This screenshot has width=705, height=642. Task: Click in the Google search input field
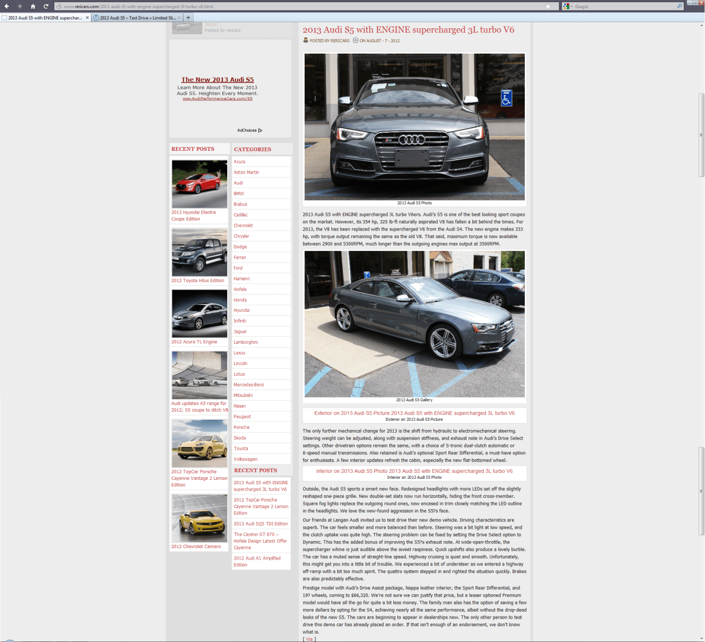coord(624,7)
